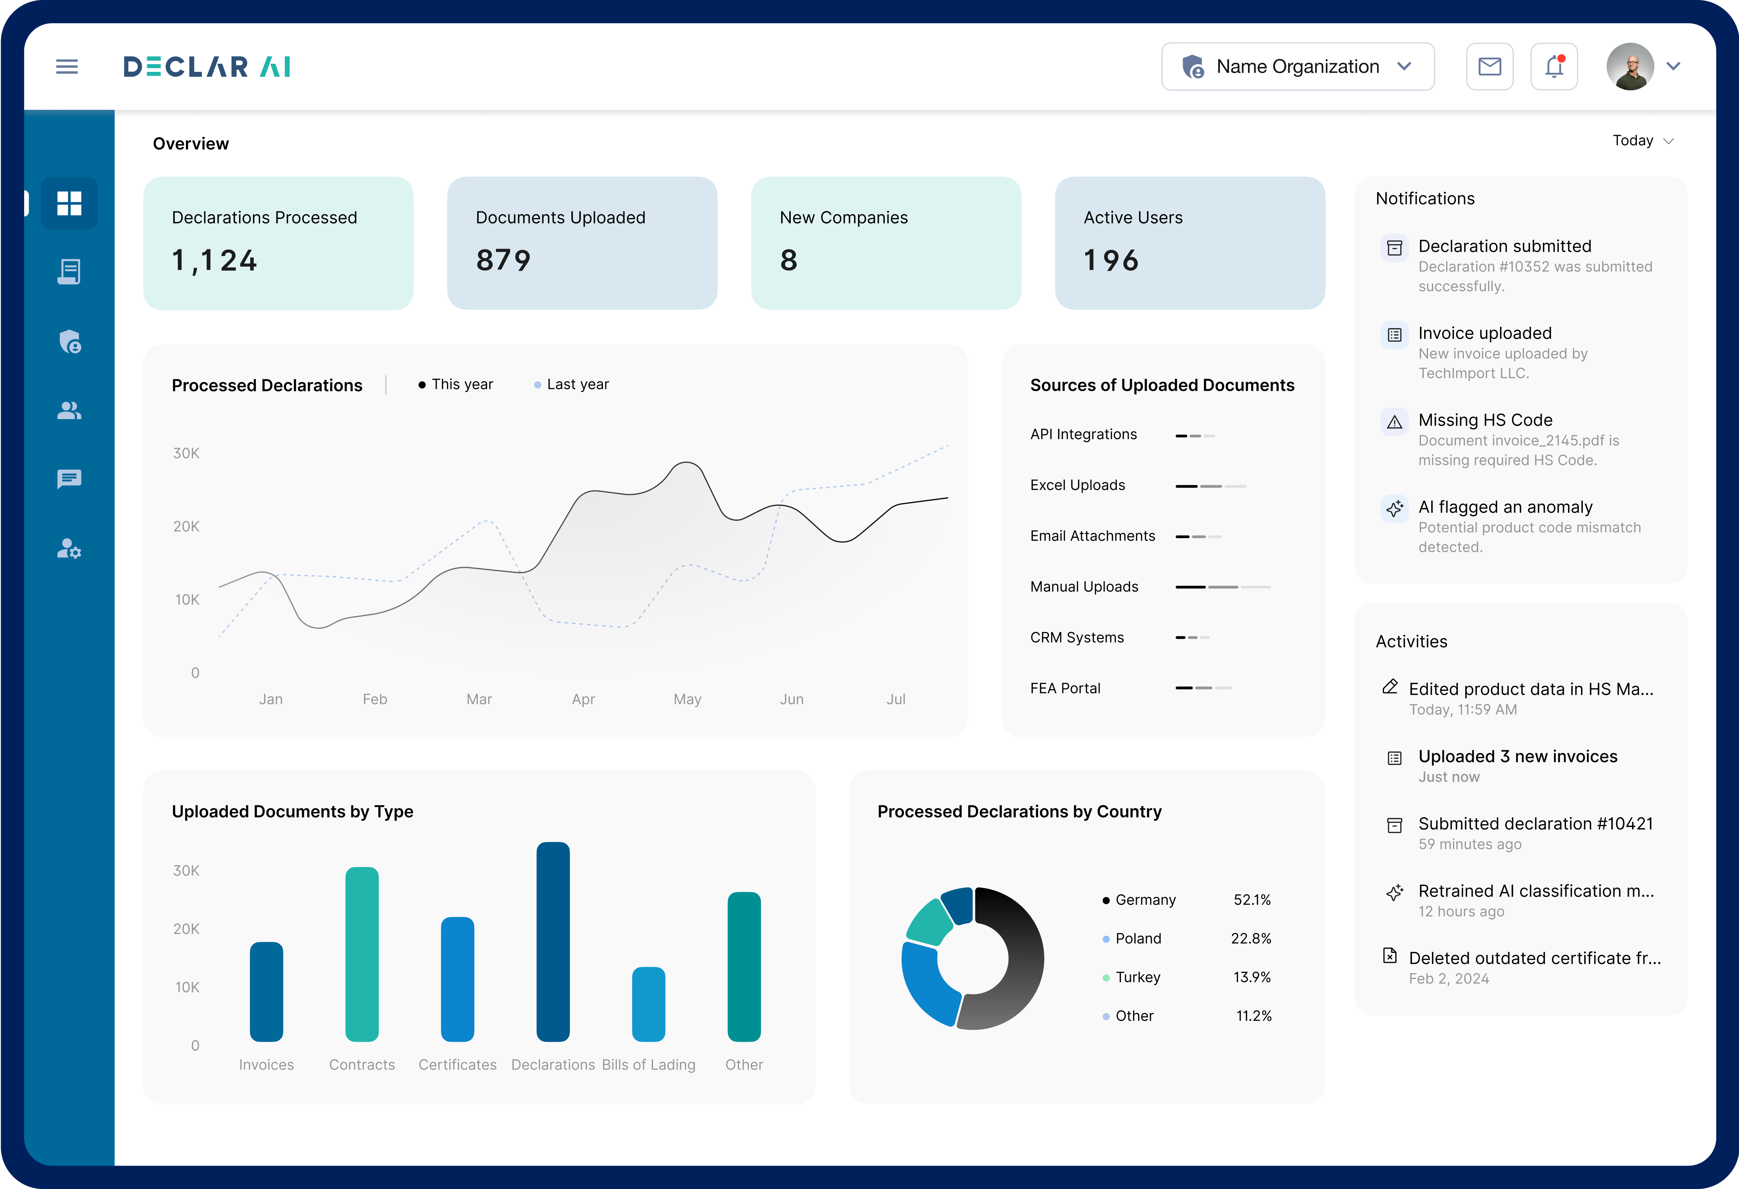Select the dashboard grid sidebar icon
The image size is (1739, 1189).
[69, 203]
